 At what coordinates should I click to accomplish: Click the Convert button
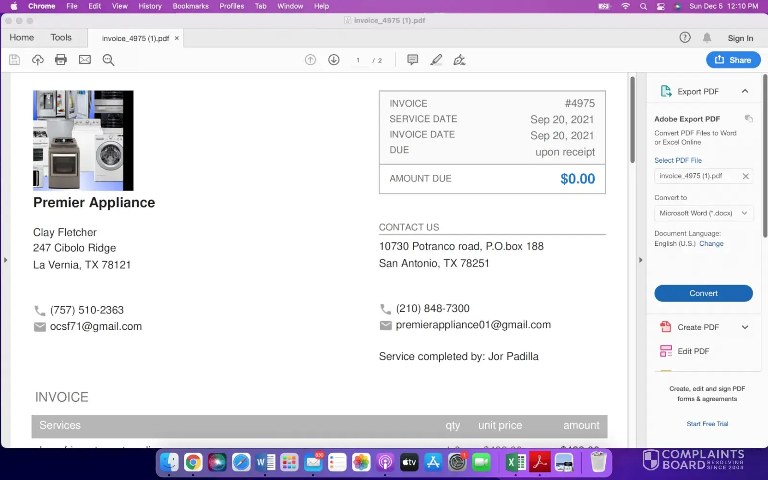click(703, 293)
